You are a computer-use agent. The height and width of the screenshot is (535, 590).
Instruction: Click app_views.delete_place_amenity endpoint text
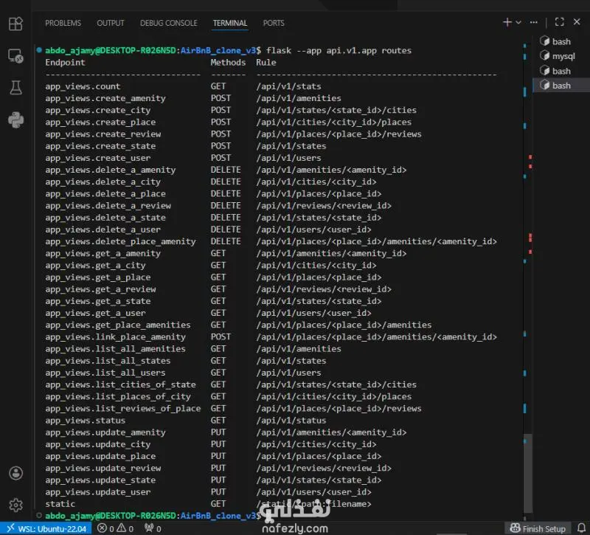[120, 242]
